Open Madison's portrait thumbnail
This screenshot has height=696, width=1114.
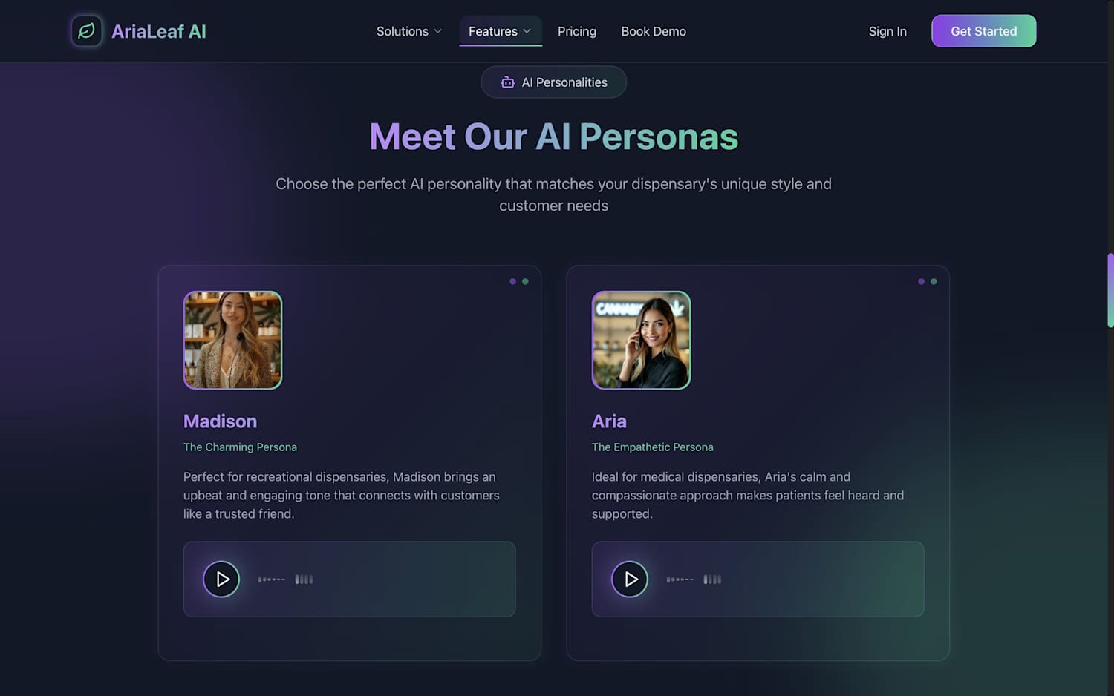coord(232,340)
